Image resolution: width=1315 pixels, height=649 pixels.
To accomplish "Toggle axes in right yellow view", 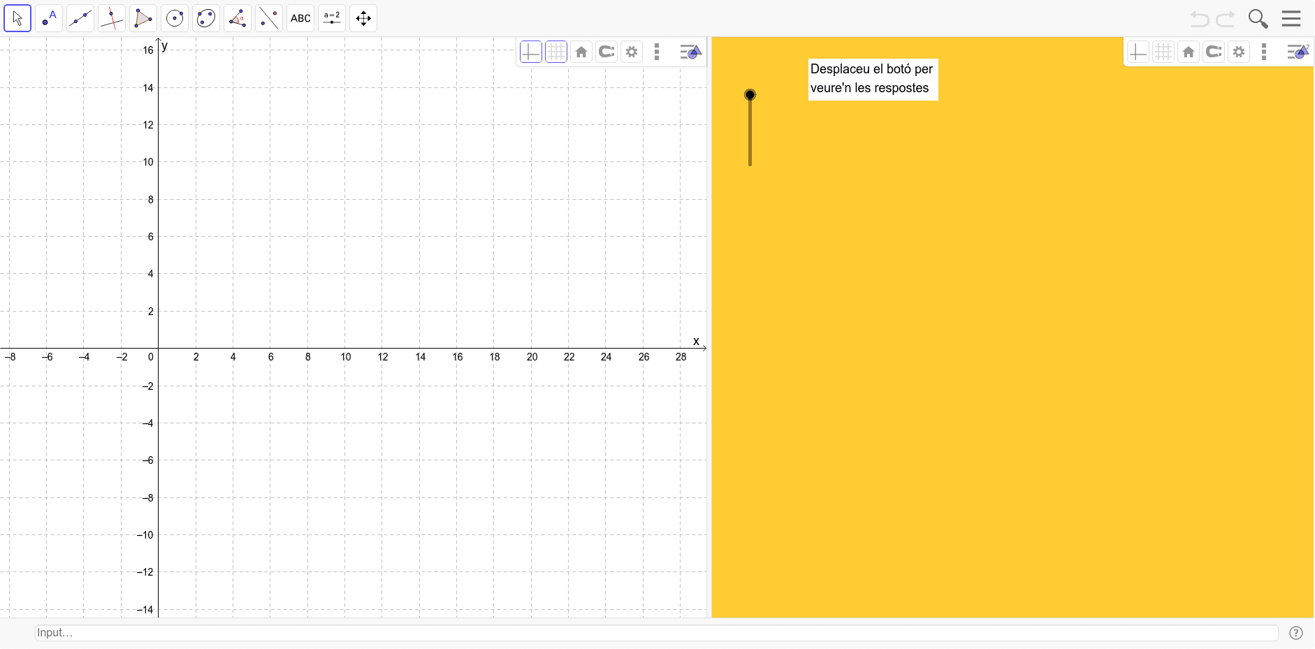I will [x=1138, y=52].
